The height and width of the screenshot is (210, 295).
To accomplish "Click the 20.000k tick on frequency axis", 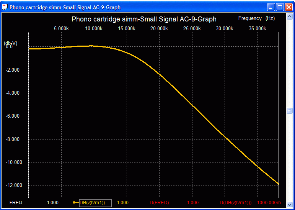I will 159,28.
